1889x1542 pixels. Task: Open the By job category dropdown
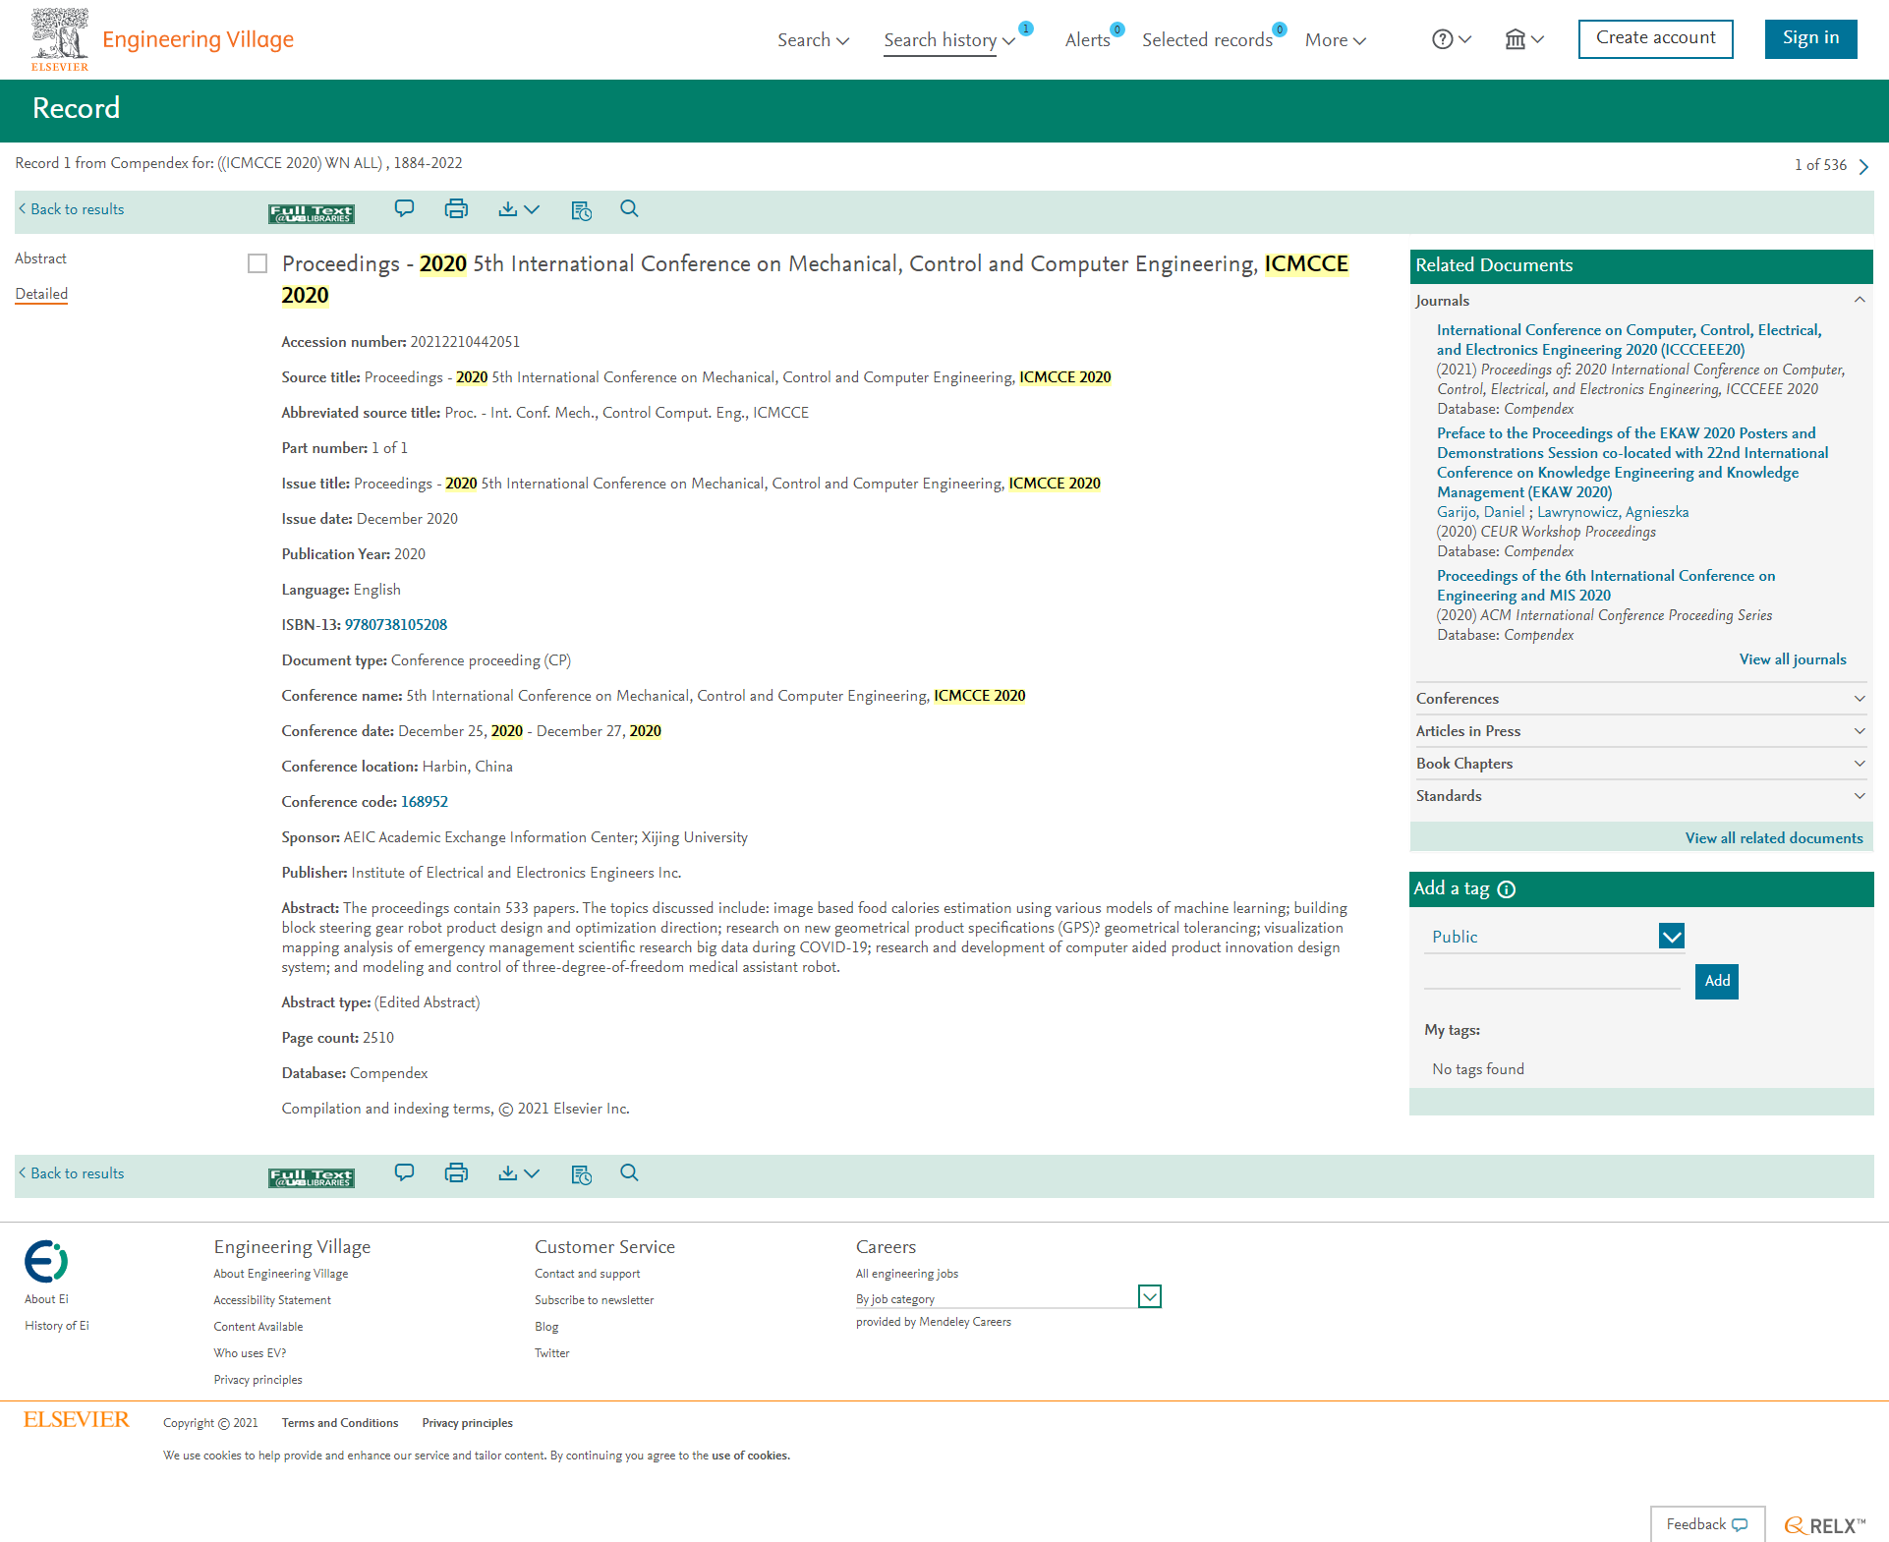(1149, 1297)
